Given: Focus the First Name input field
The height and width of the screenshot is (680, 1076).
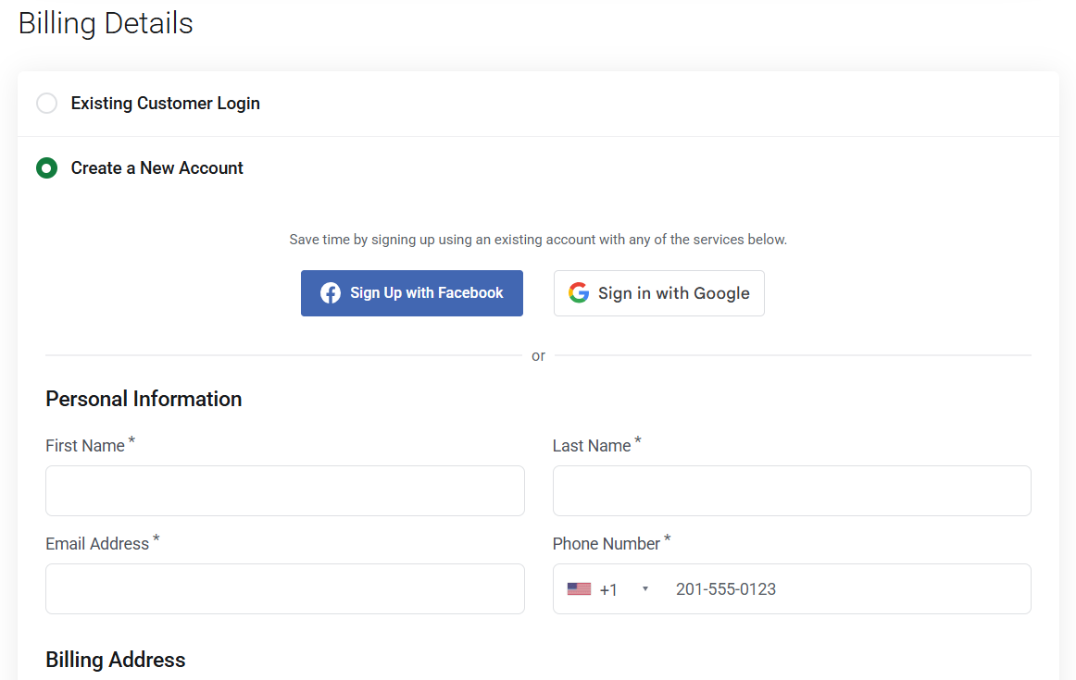Looking at the screenshot, I should point(284,490).
